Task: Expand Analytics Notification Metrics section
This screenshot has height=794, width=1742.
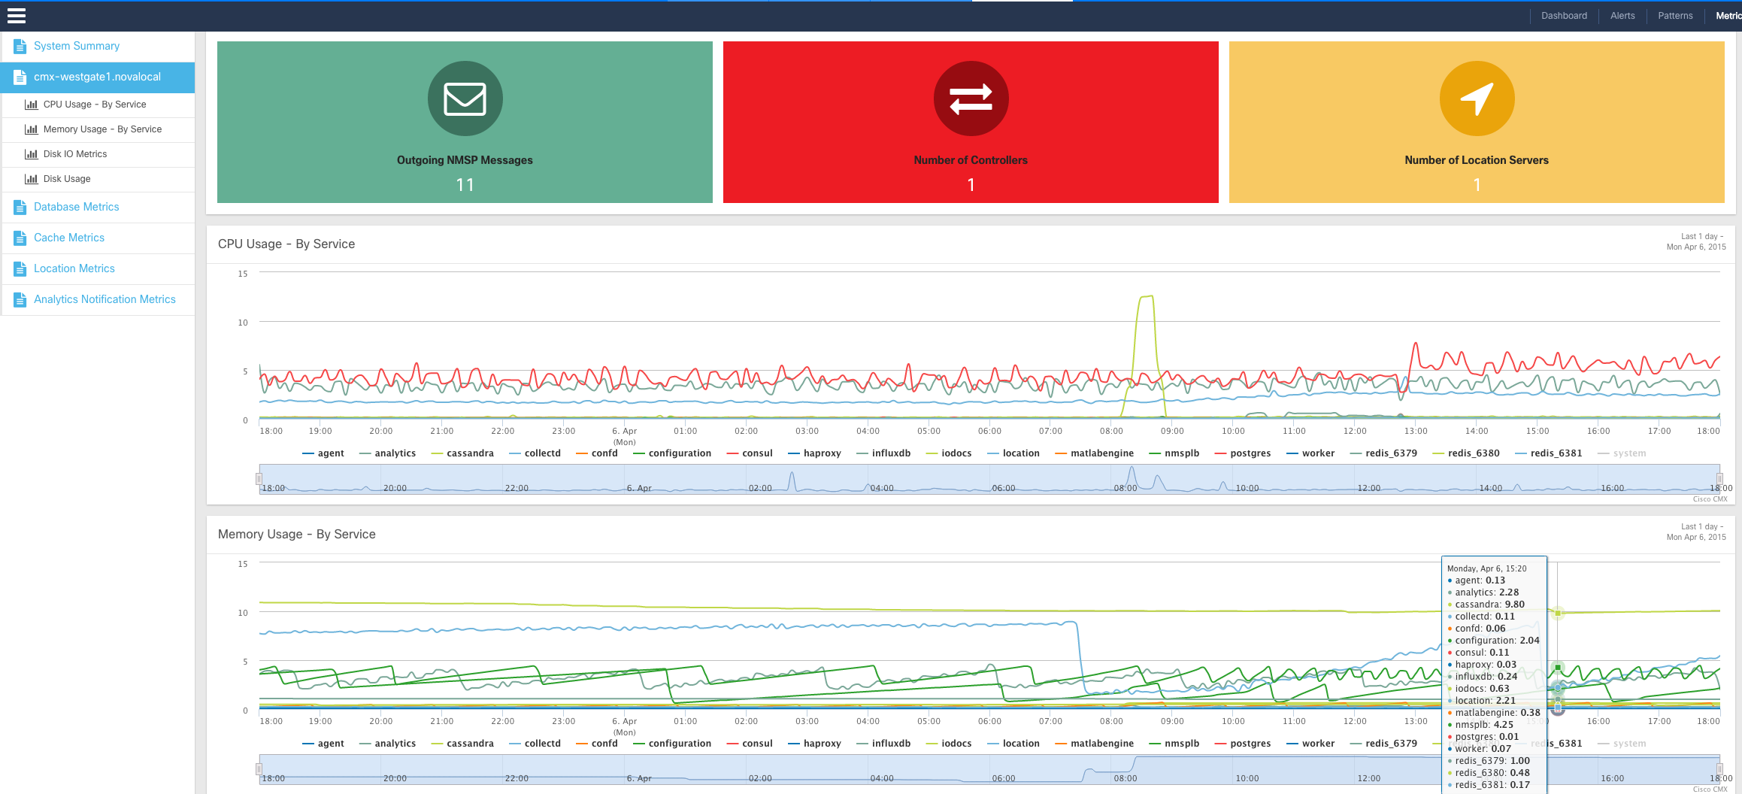Action: 105,299
